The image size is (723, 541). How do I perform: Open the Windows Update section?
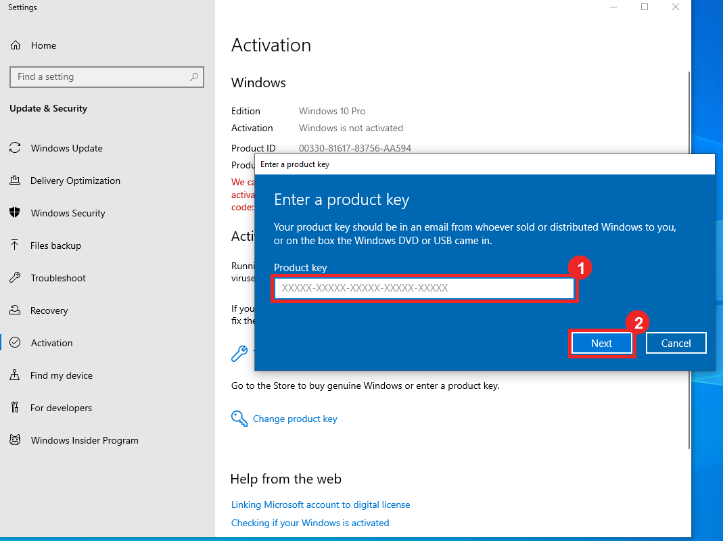pos(108,148)
